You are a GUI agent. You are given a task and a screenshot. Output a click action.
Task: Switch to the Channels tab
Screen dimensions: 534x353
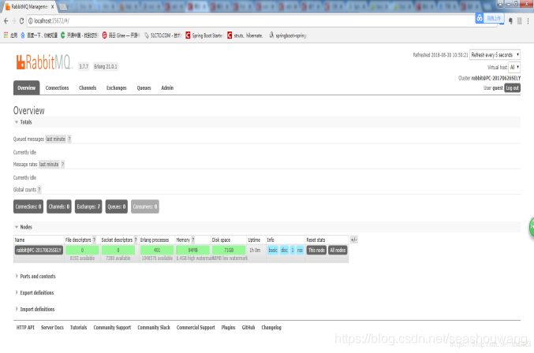point(88,87)
